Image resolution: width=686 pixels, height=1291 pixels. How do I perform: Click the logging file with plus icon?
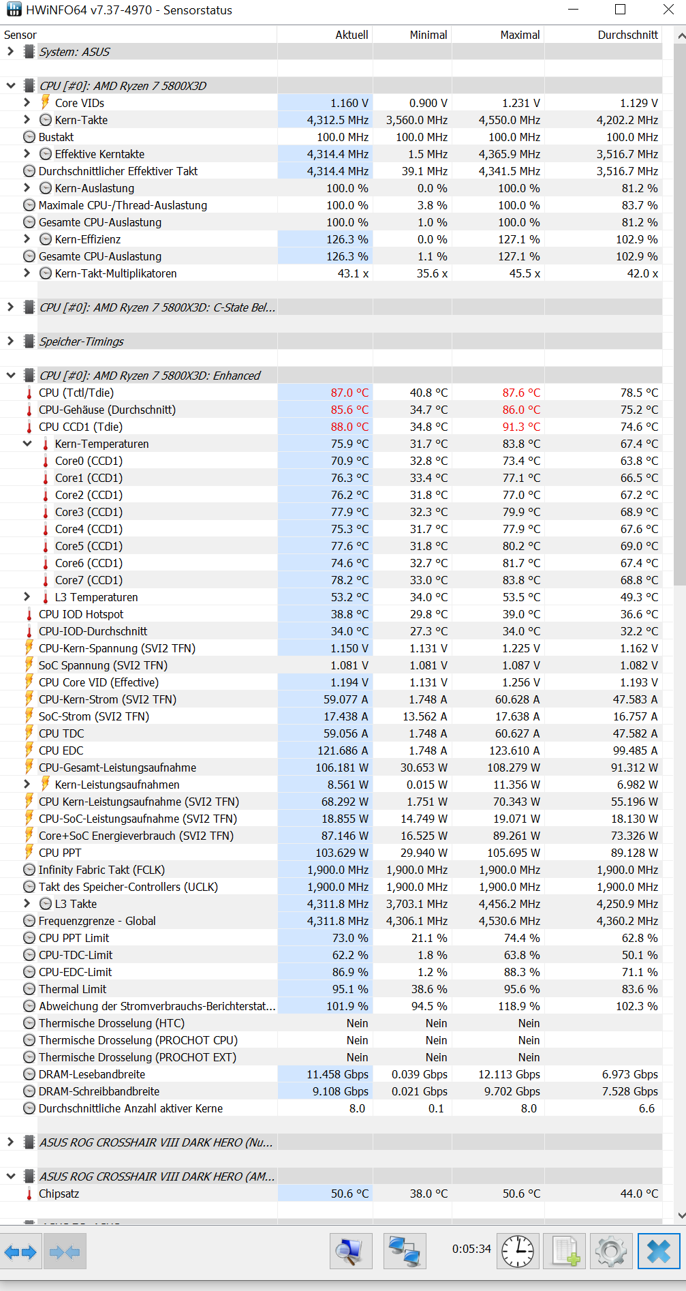point(565,1251)
